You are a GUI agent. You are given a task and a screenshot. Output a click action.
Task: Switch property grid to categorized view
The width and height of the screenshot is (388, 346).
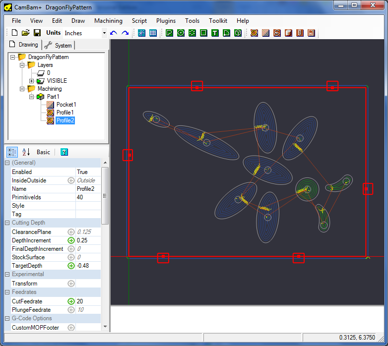pyautogui.click(x=12, y=152)
